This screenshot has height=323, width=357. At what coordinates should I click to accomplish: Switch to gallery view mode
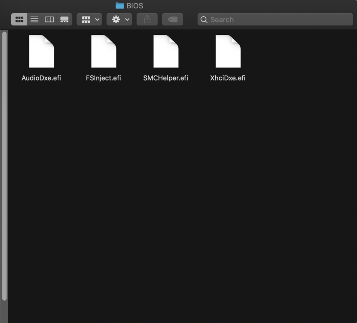64,19
